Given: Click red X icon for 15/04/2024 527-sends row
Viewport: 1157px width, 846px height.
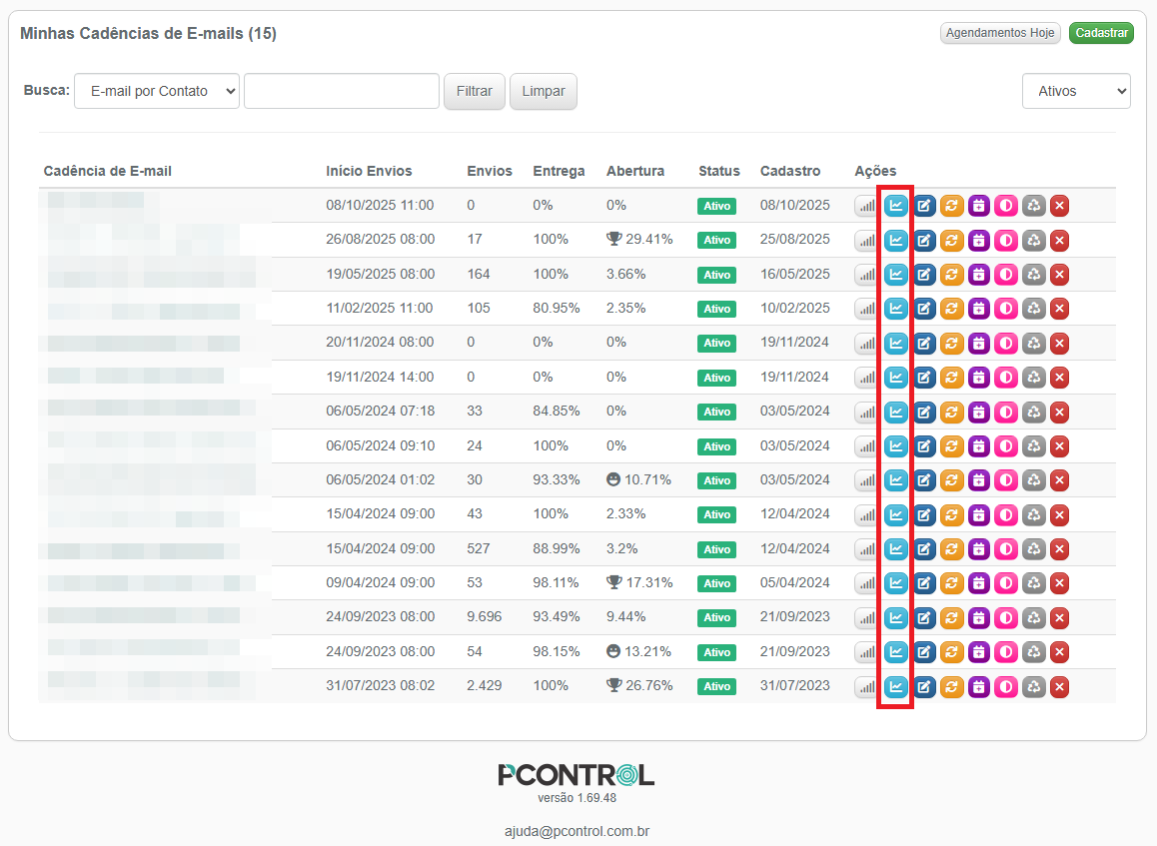Looking at the screenshot, I should pyautogui.click(x=1060, y=549).
